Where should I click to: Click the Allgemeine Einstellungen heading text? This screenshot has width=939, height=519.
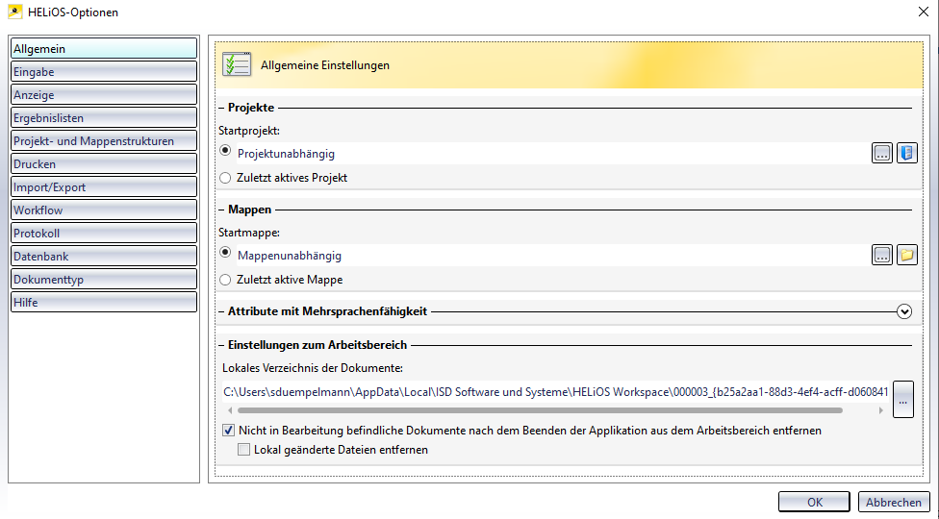point(325,65)
